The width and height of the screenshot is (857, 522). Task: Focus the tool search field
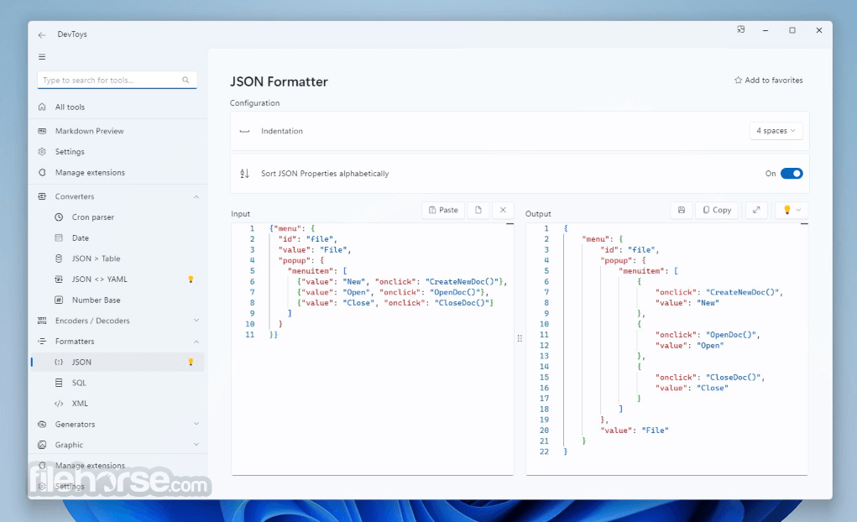(117, 80)
